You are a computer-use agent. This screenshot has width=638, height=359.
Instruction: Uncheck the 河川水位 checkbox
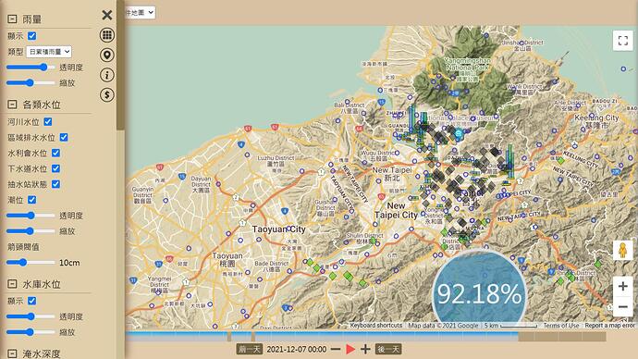pos(47,122)
